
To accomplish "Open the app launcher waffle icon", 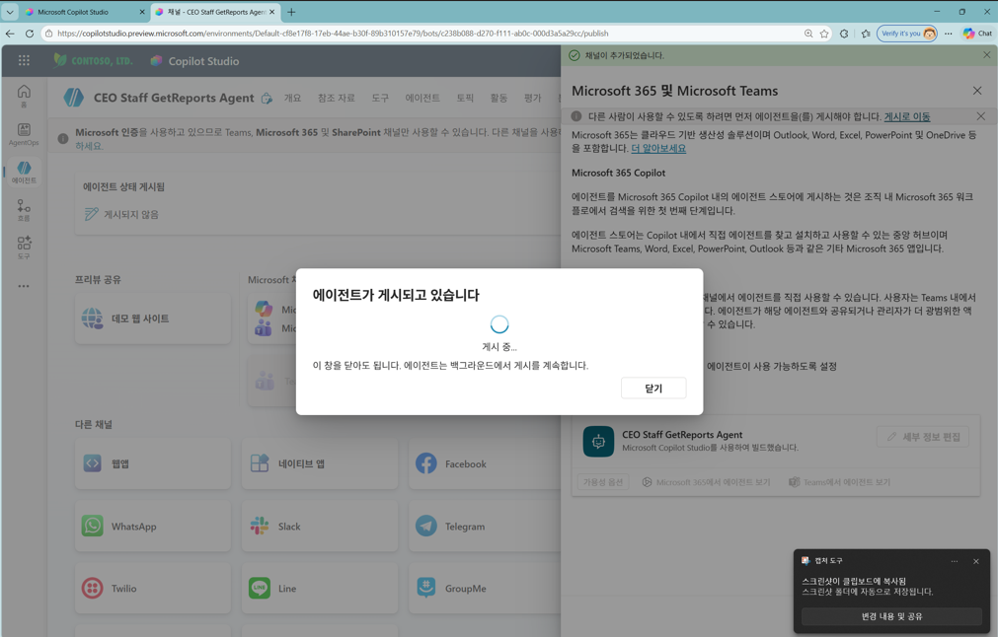I will click(25, 60).
